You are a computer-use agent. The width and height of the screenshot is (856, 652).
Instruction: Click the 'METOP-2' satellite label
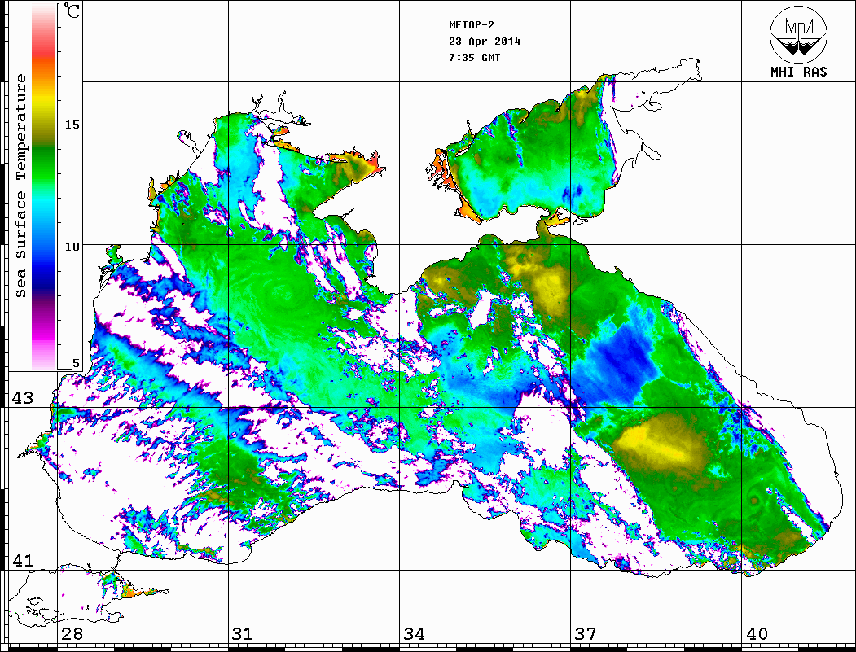click(472, 25)
